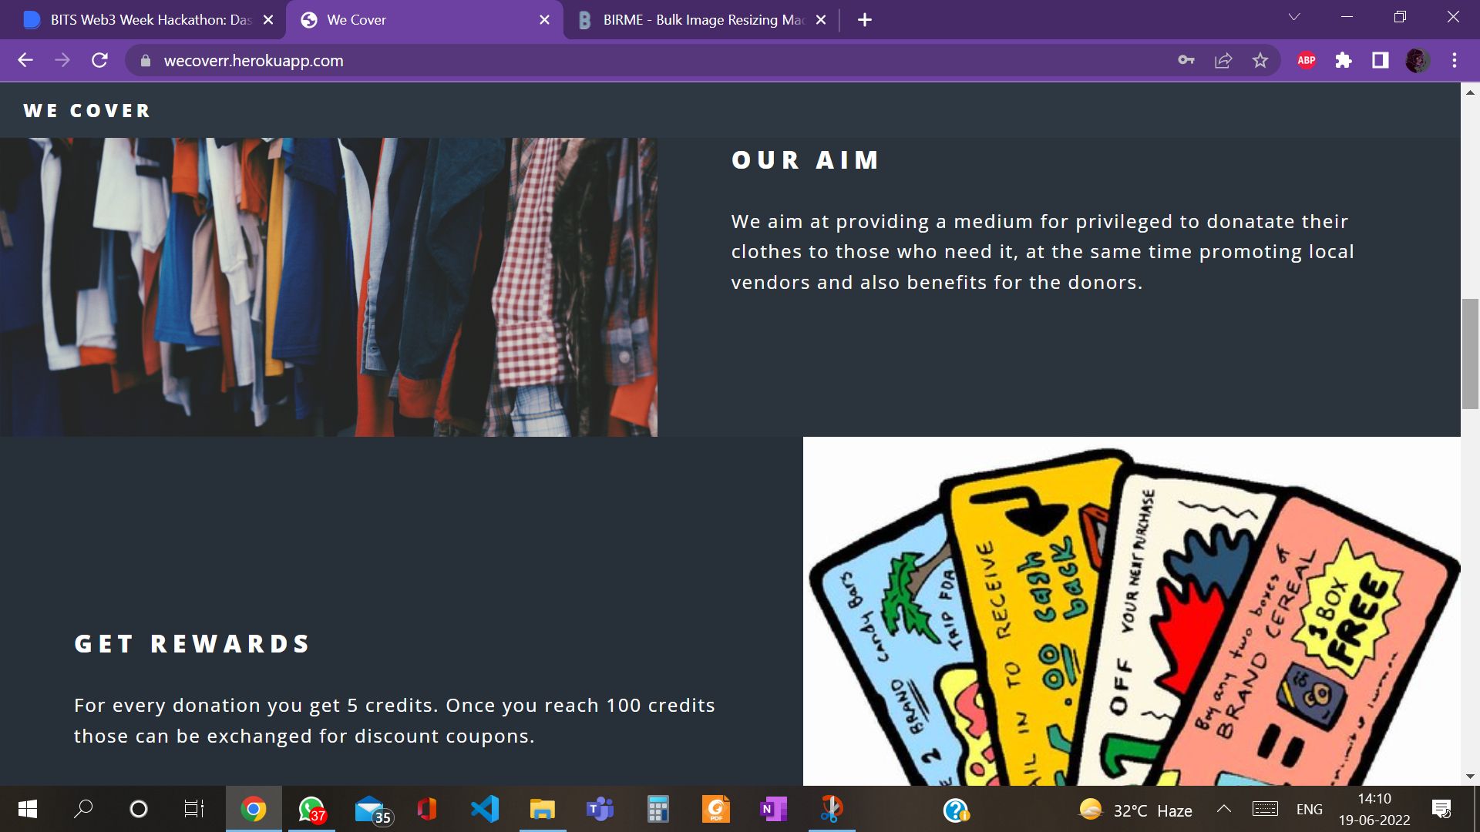1480x832 pixels.
Task: Open the Extensions puzzle icon
Action: coord(1344,60)
